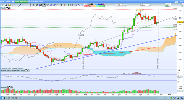Viewport: 184px width, 100px height.
Task: Click the horizontal scrollbar thumb
Action: click(161, 98)
